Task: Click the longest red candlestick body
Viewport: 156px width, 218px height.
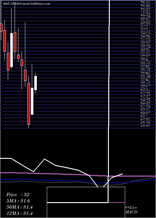Action: (29, 104)
